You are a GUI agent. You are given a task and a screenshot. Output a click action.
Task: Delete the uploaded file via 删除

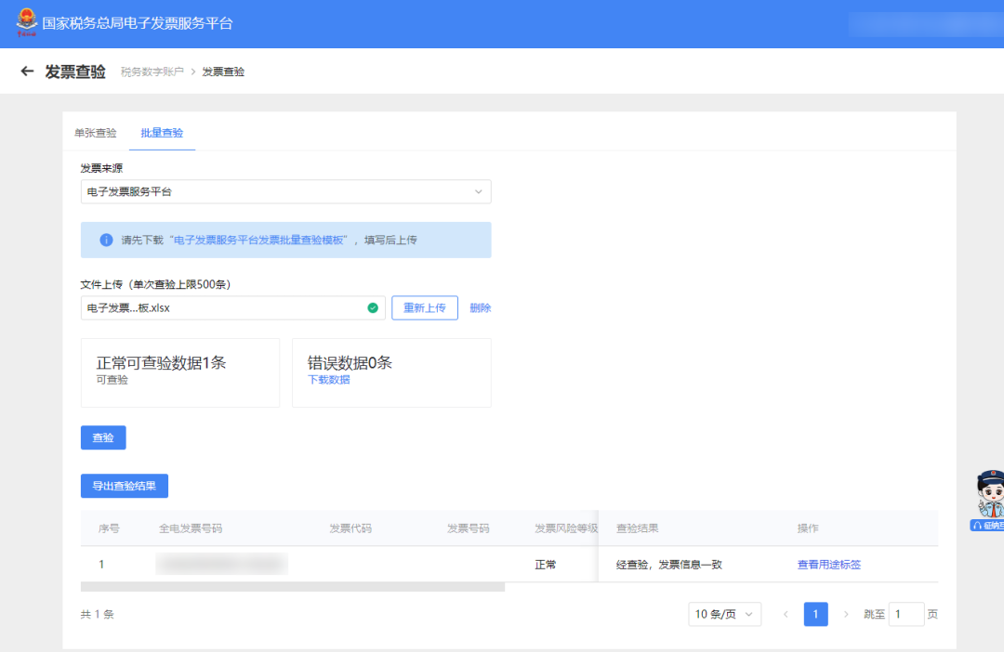pos(481,308)
